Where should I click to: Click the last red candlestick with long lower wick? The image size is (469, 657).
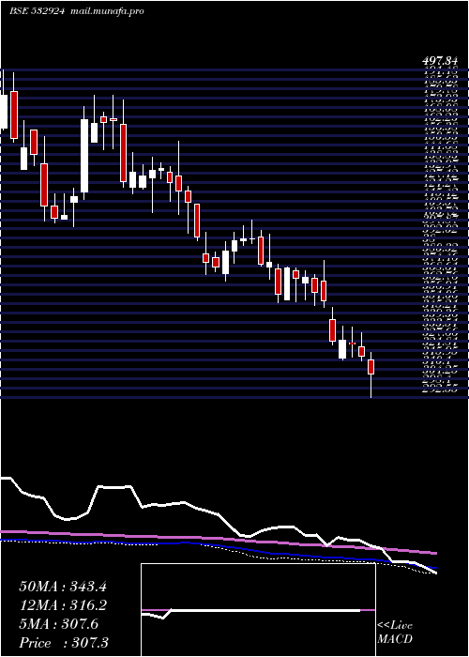(x=371, y=374)
